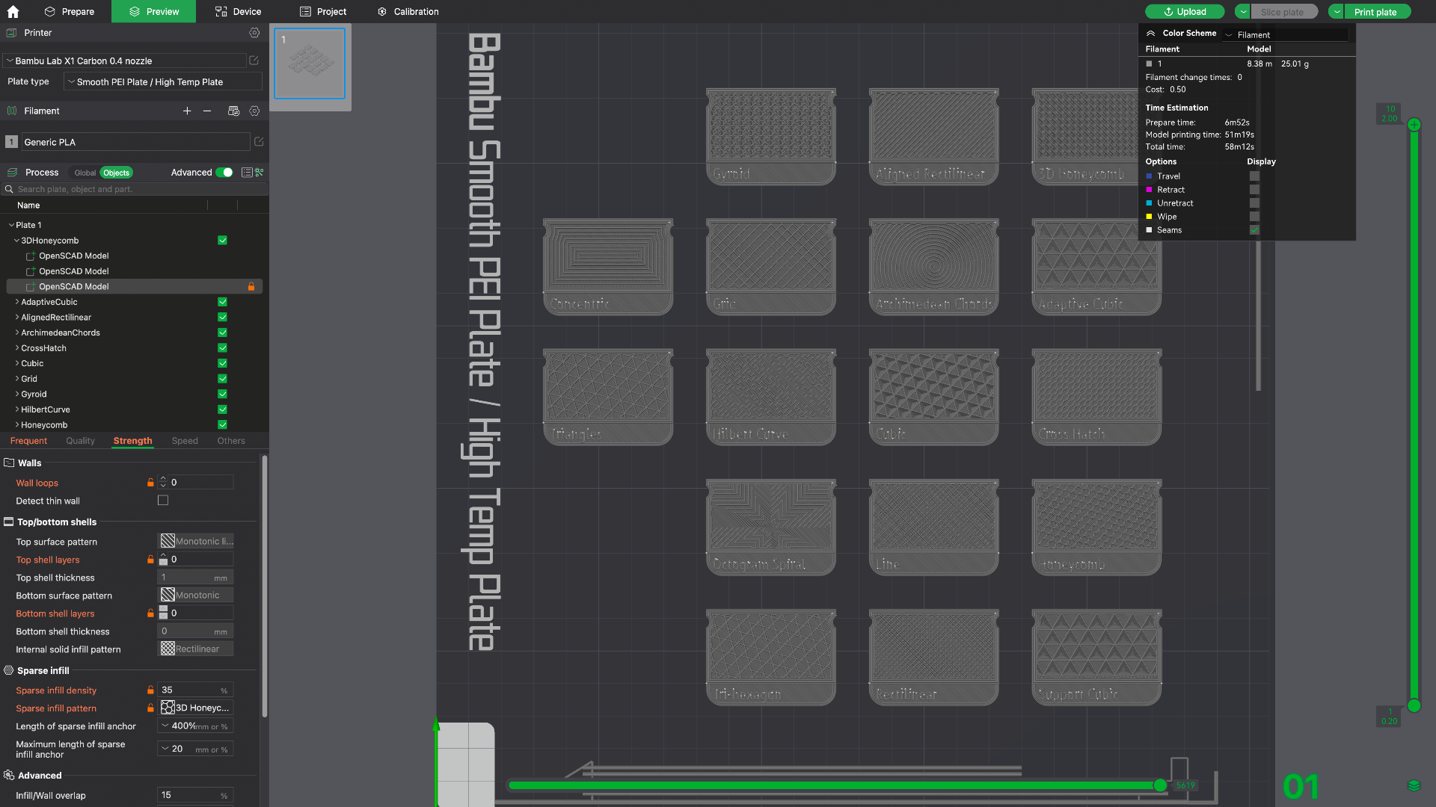Image resolution: width=1436 pixels, height=807 pixels.
Task: Click the layers icon at bottom right
Action: tap(1414, 785)
